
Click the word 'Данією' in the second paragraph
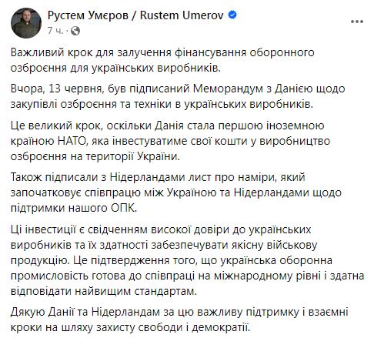(x=294, y=89)
